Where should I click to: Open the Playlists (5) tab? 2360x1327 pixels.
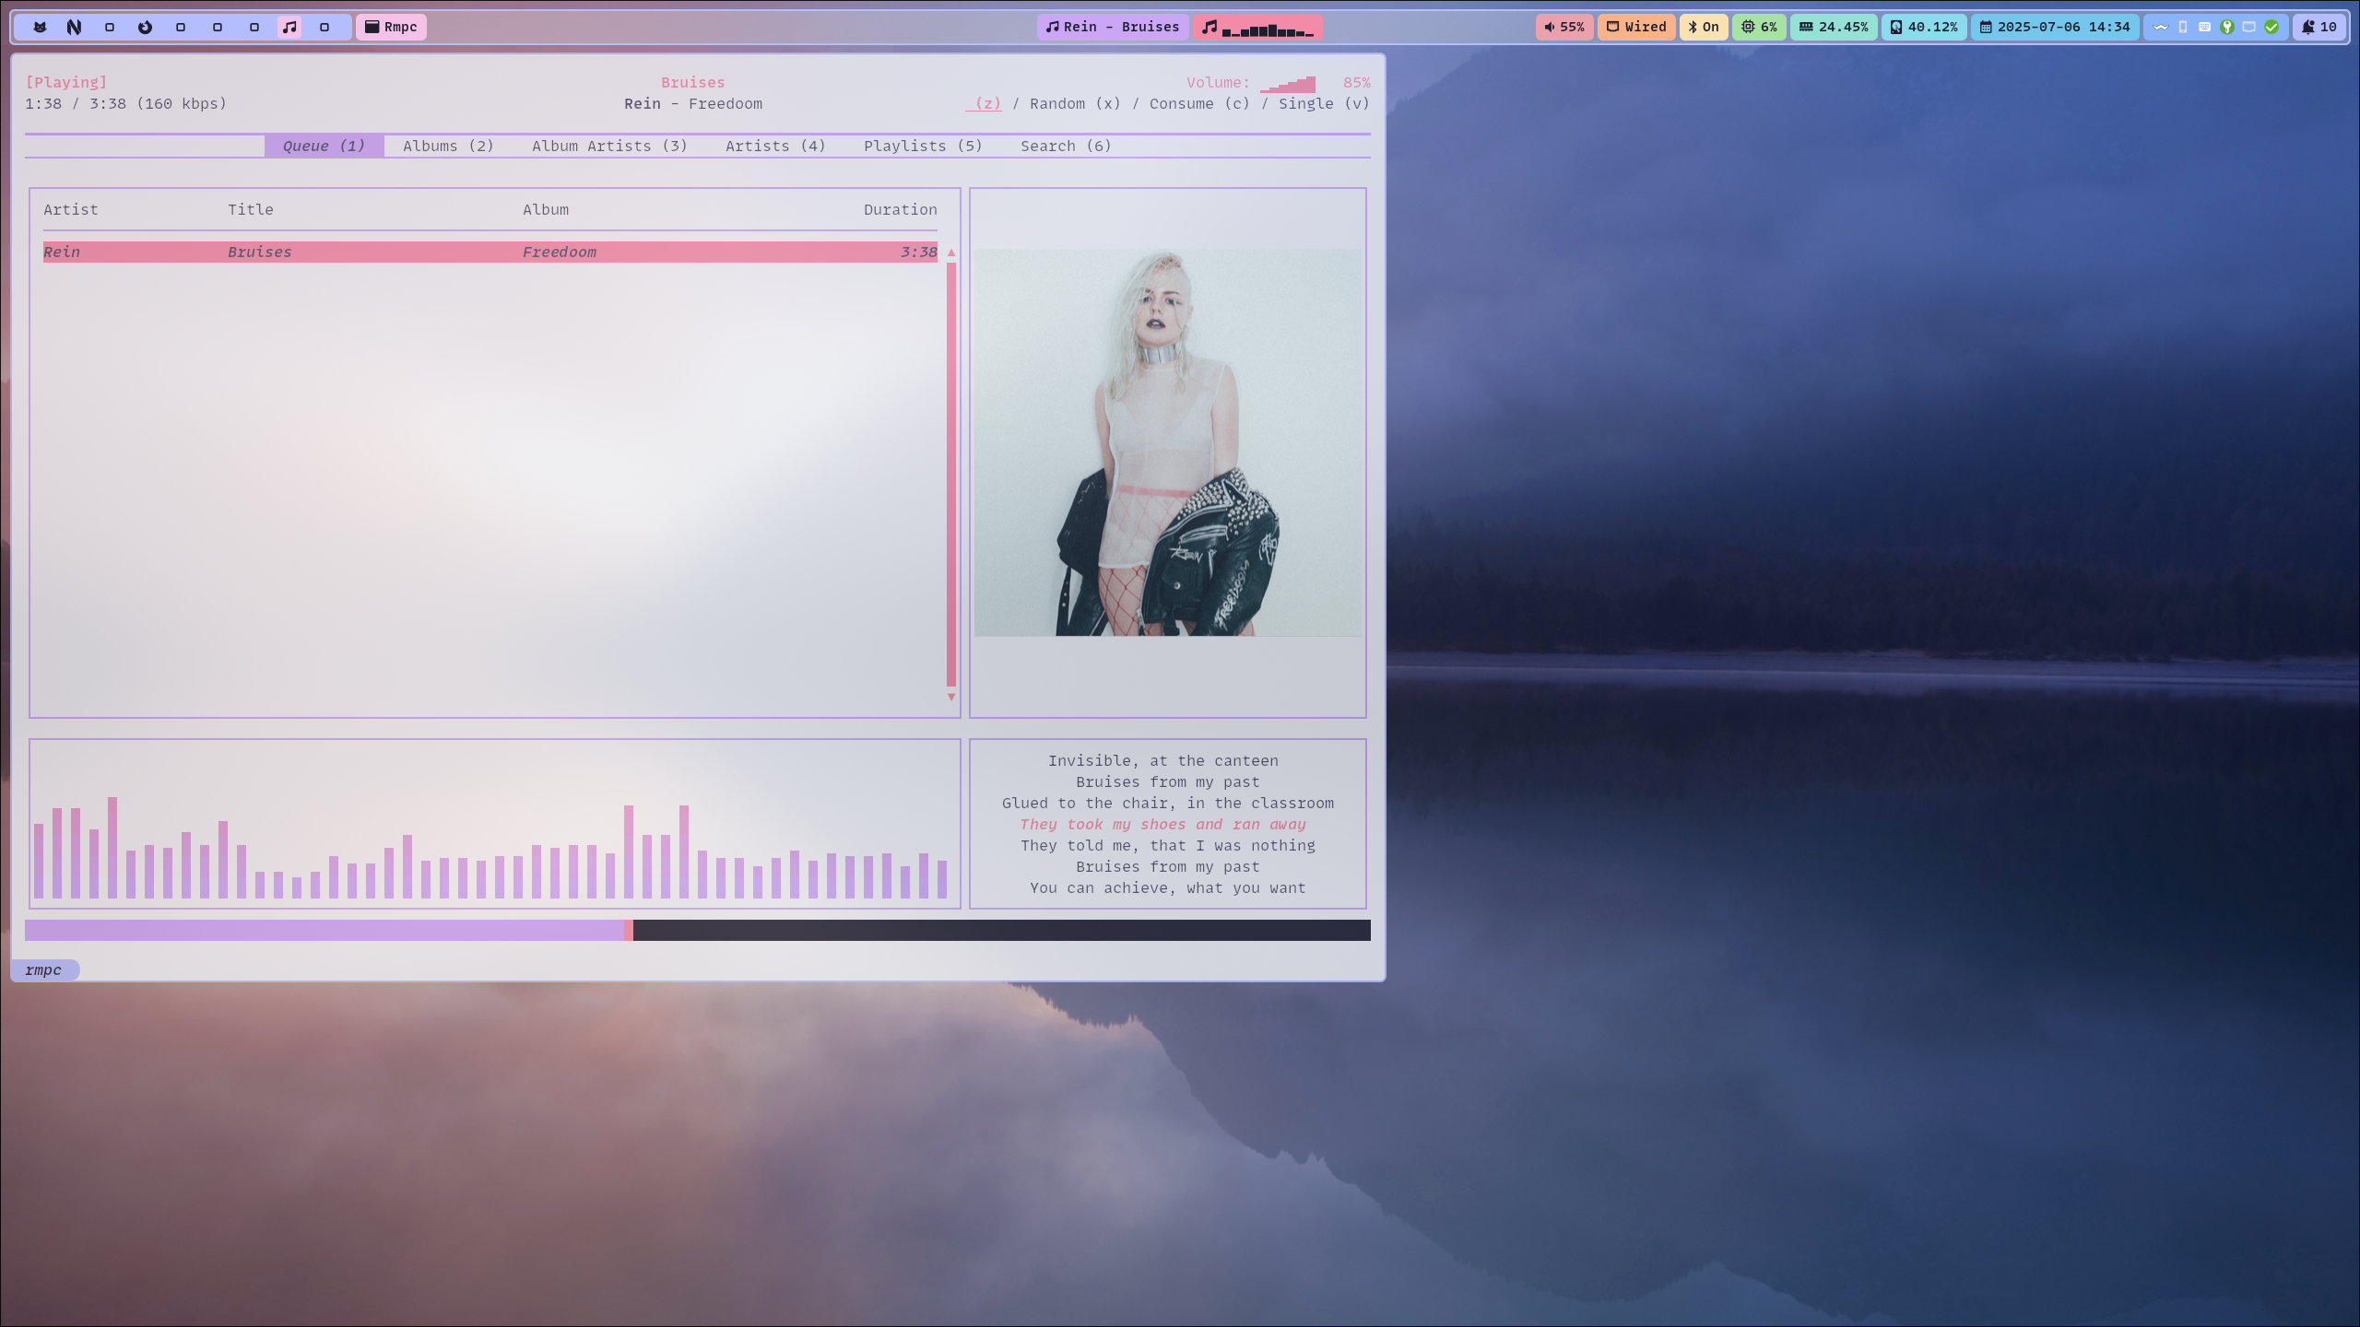pyautogui.click(x=923, y=146)
